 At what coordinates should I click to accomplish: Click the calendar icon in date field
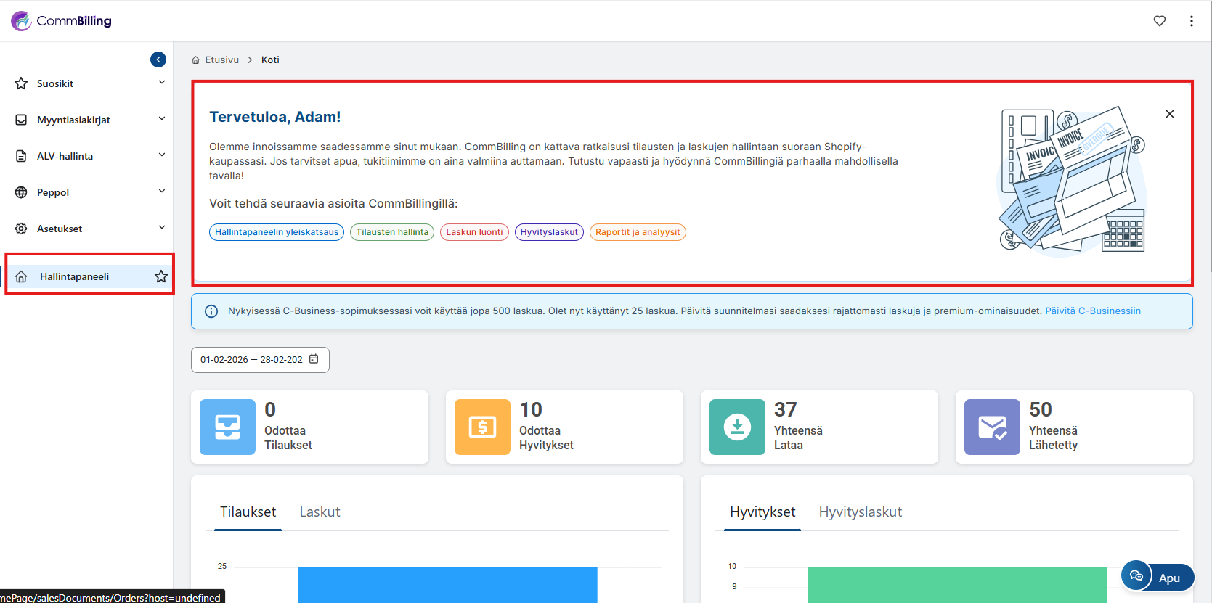point(314,359)
